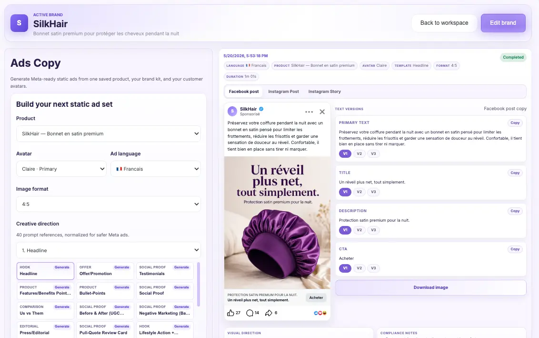Generate the Pull-Quote Review Card template
The width and height of the screenshot is (539, 338).
click(x=122, y=327)
